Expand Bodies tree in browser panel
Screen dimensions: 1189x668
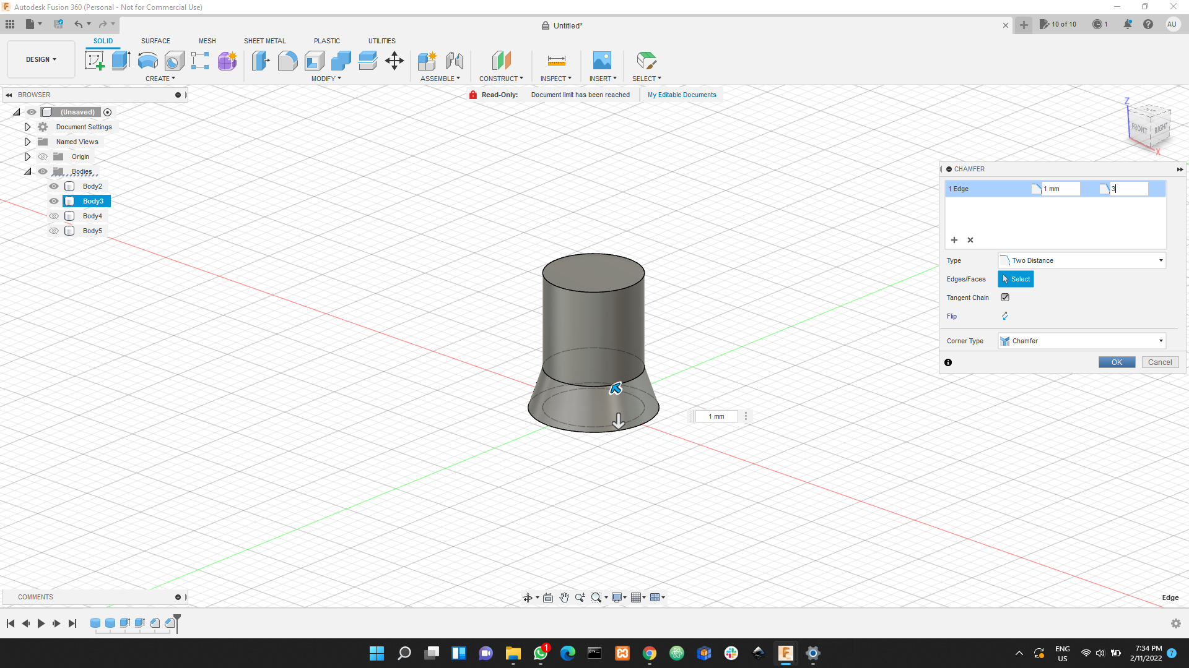point(28,171)
